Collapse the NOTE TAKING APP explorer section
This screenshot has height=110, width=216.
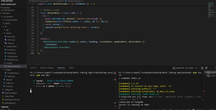[x=13, y=4]
